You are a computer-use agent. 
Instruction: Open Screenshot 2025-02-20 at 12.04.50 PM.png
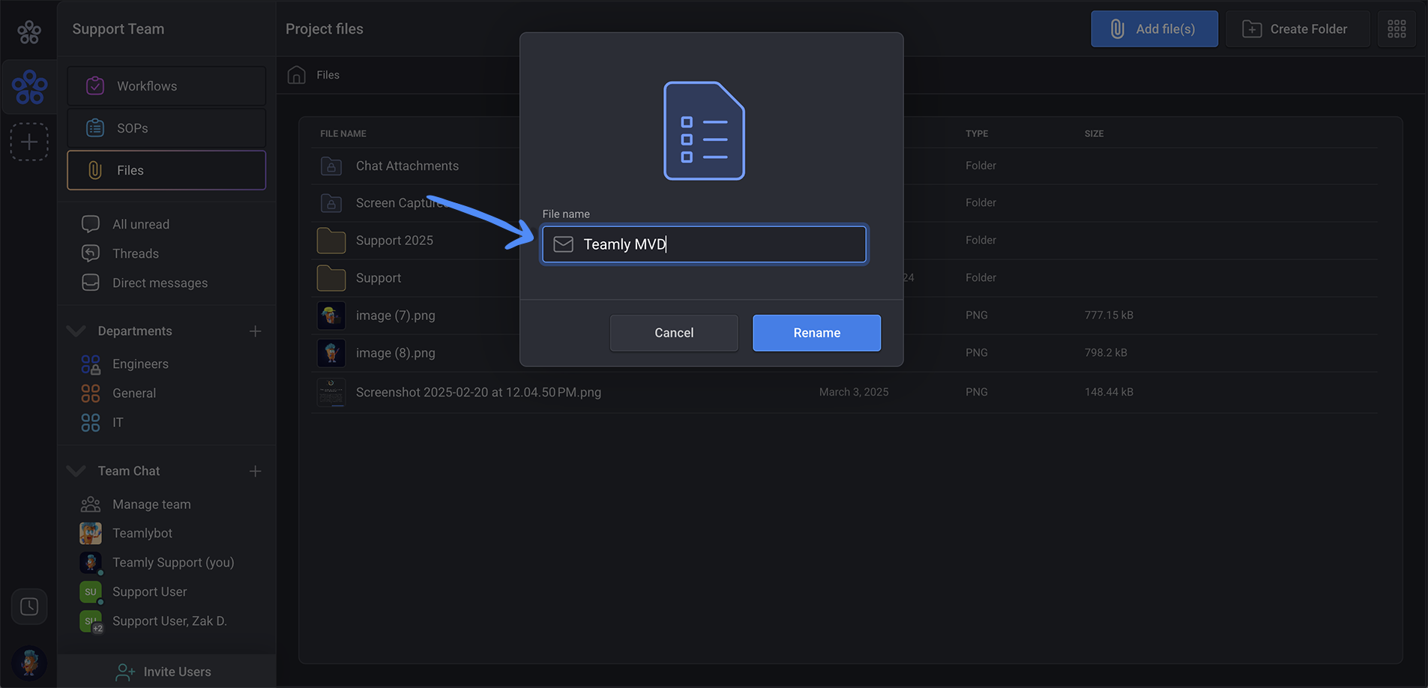[478, 392]
